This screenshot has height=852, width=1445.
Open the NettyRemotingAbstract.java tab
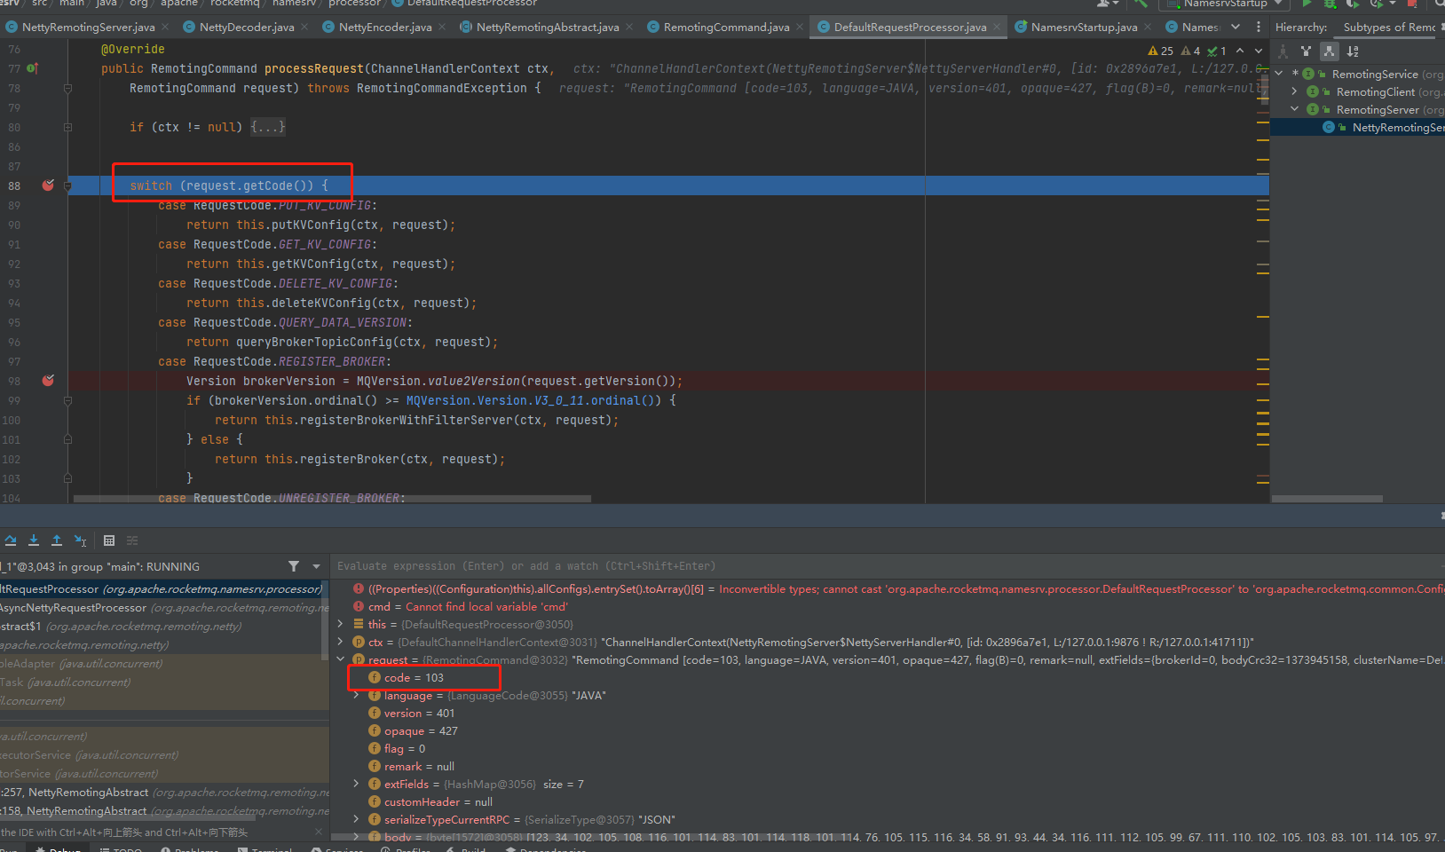(x=548, y=28)
